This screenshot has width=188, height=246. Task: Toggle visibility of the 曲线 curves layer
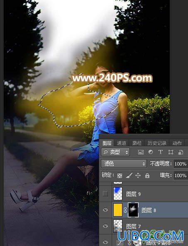(x=105, y=242)
